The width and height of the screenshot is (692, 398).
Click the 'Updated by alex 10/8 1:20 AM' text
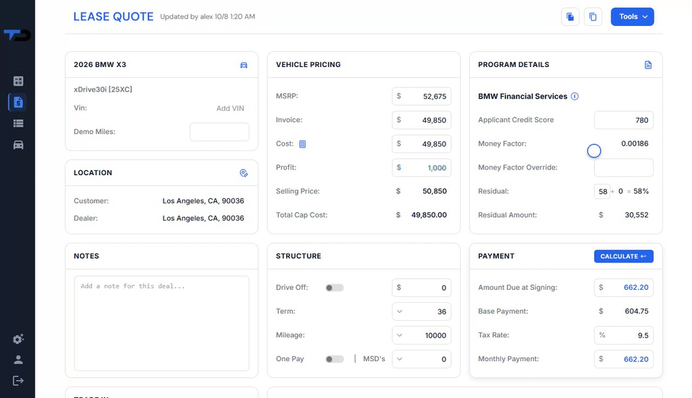208,17
